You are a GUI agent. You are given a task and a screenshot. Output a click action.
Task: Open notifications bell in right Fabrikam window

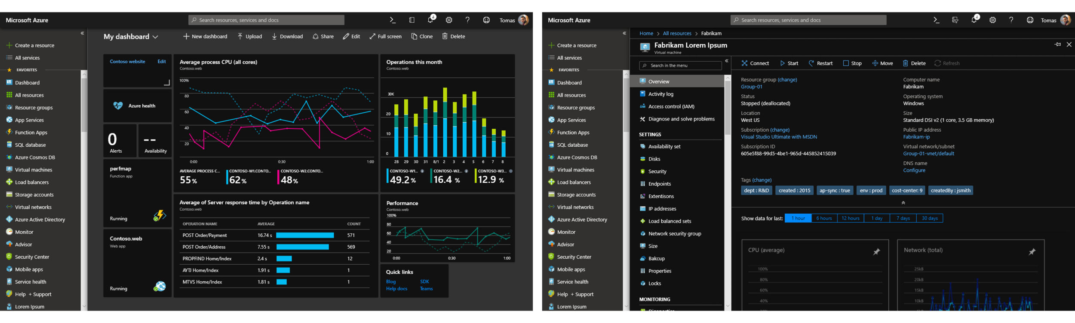974,20
